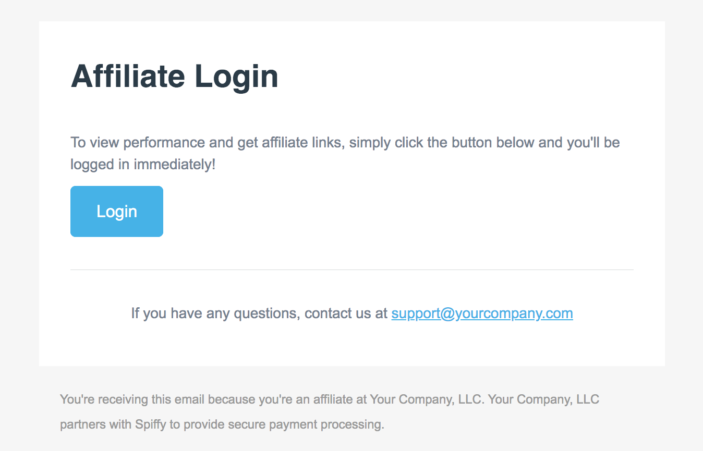Click the blue Login button
This screenshot has width=703, height=451.
(x=117, y=211)
